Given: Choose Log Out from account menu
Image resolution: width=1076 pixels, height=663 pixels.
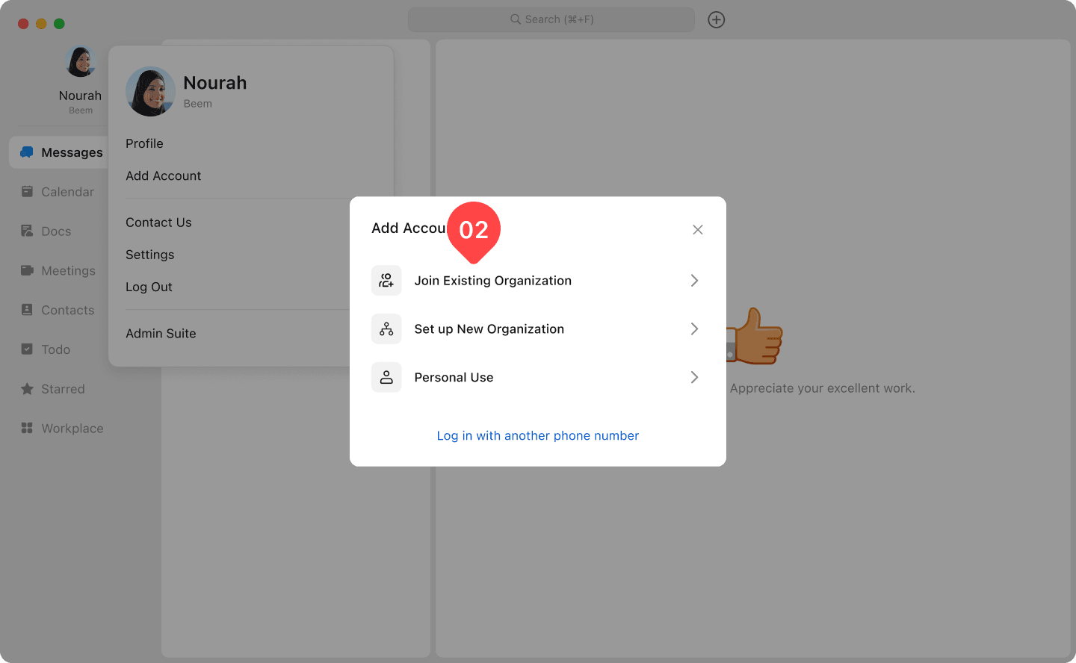Looking at the screenshot, I should pyautogui.click(x=149, y=287).
